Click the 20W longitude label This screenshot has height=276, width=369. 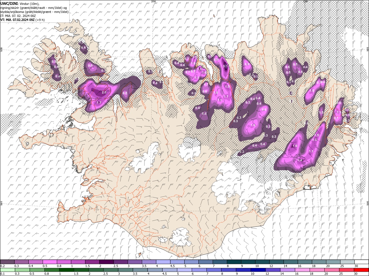coord(153,1)
